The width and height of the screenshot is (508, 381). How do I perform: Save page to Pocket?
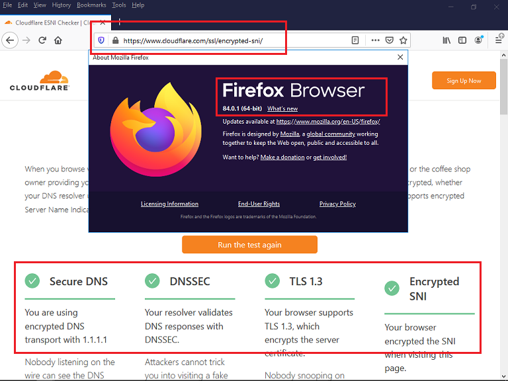click(x=390, y=40)
